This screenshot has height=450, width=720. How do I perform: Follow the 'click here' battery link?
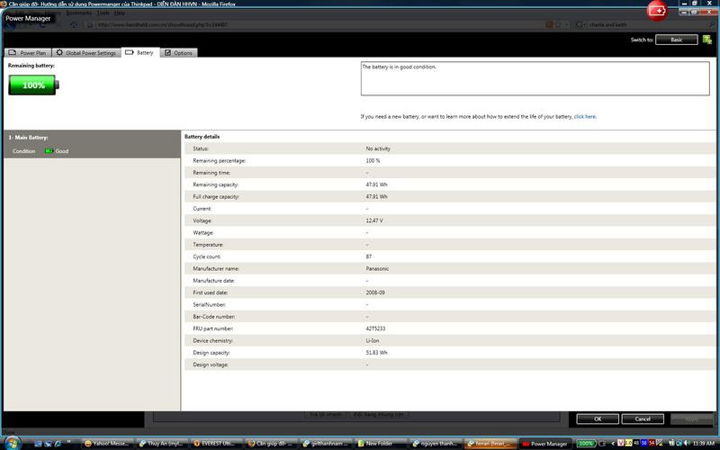click(x=584, y=116)
